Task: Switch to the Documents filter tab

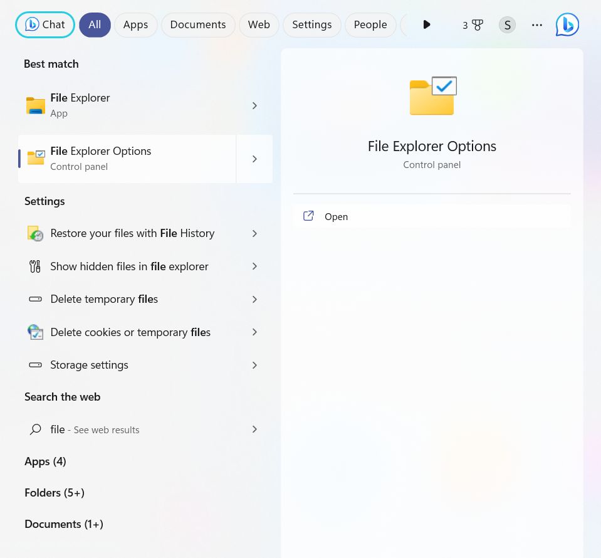Action: pos(198,24)
